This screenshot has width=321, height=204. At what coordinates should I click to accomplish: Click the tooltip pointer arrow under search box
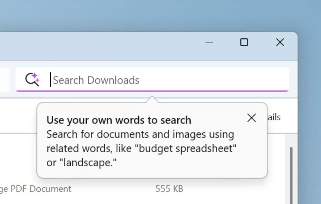[x=152, y=100]
